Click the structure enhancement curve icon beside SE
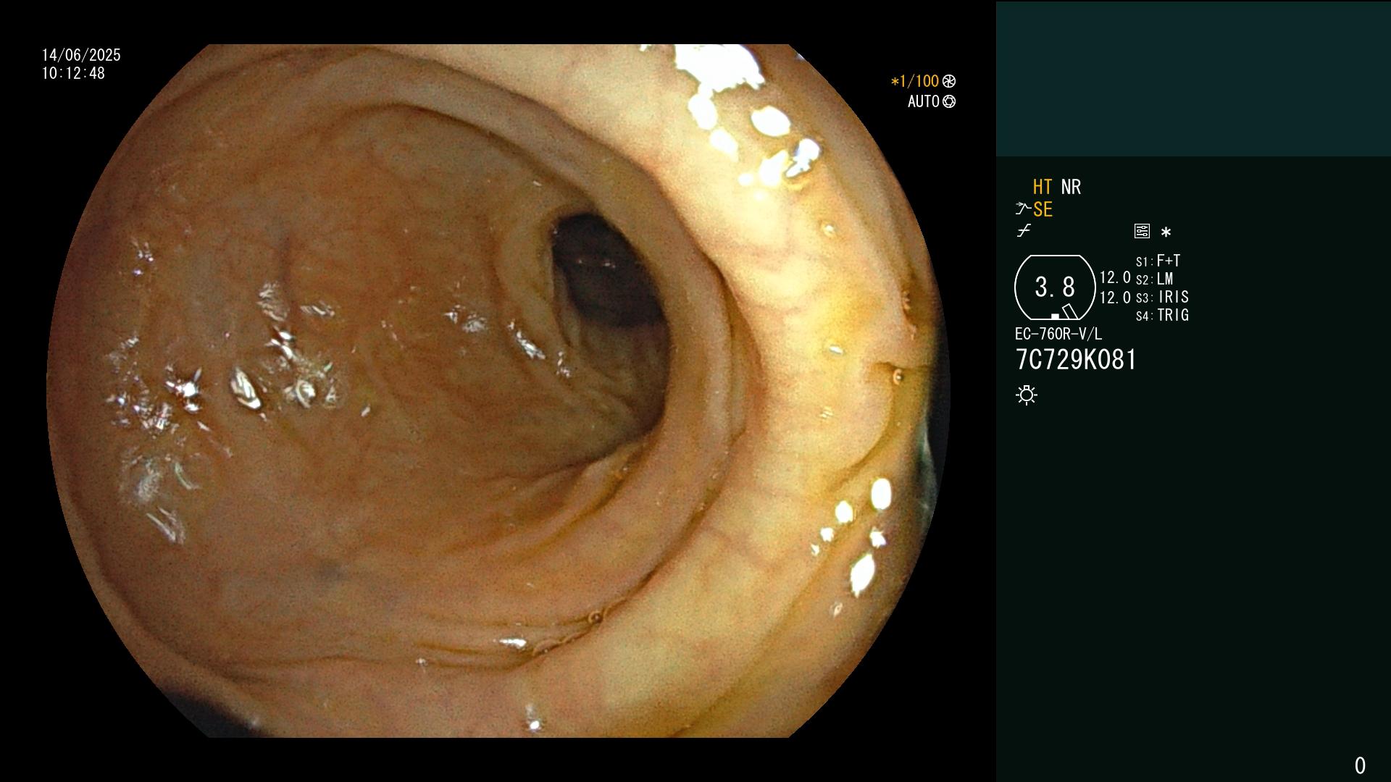 pos(1023,209)
